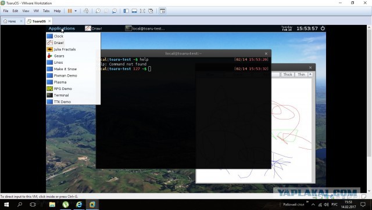Open the Tabs menu

(46, 11)
